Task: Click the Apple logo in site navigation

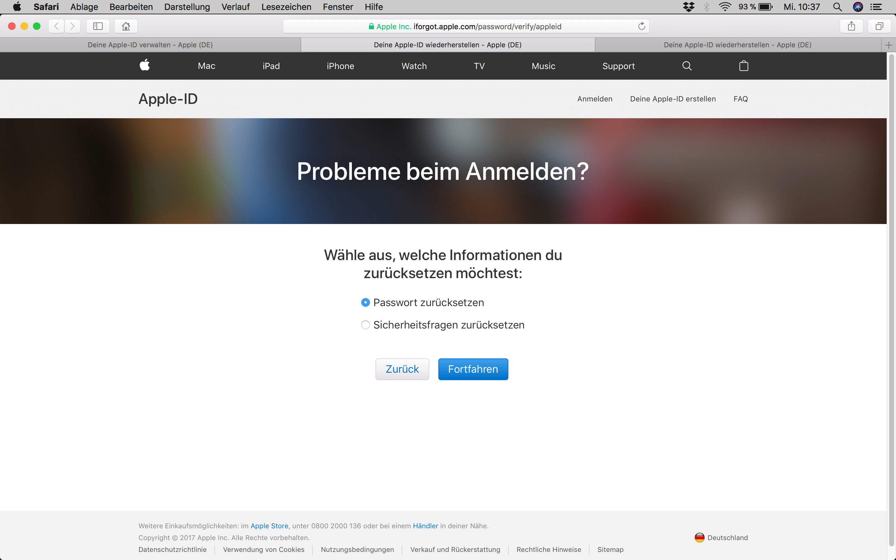Action: [145, 65]
